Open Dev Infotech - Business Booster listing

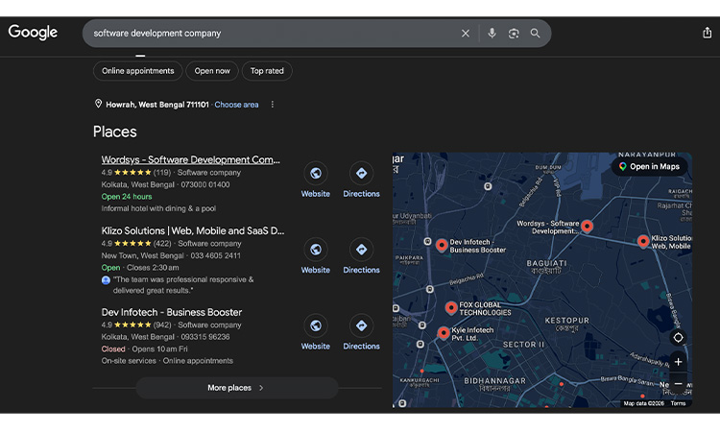pyautogui.click(x=172, y=312)
